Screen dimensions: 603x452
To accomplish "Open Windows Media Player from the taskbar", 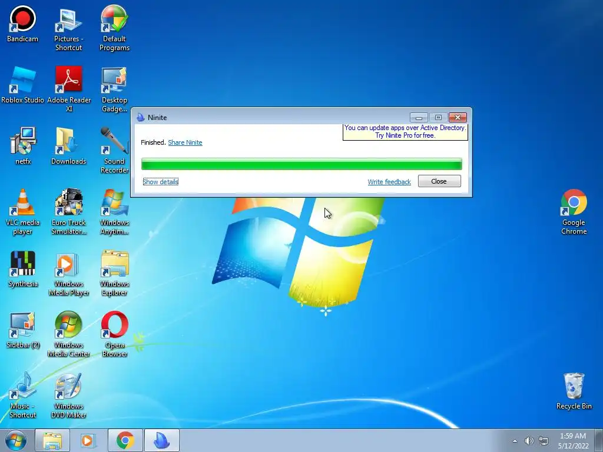I will pyautogui.click(x=88, y=440).
